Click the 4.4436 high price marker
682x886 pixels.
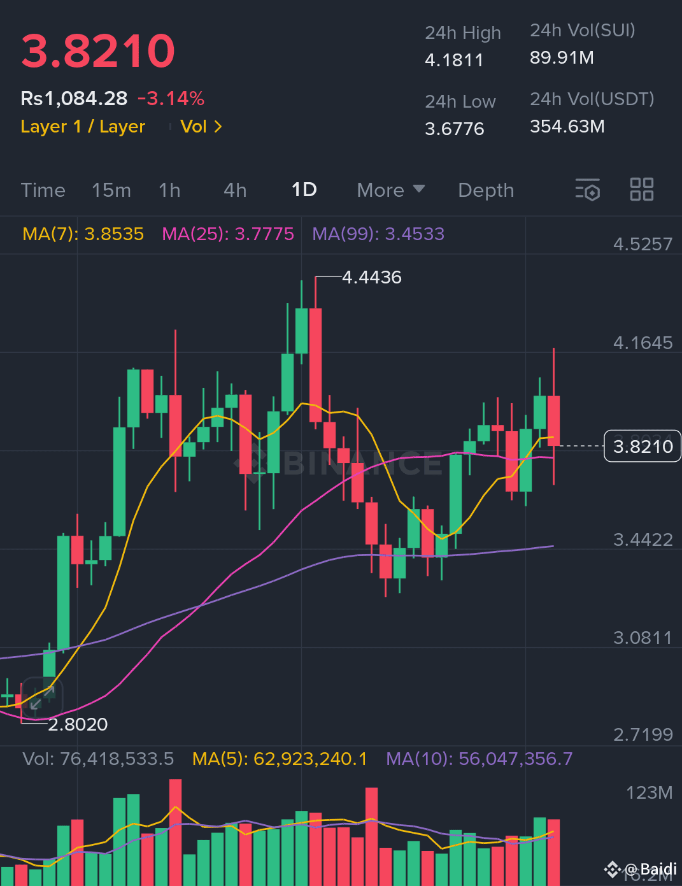coord(372,278)
